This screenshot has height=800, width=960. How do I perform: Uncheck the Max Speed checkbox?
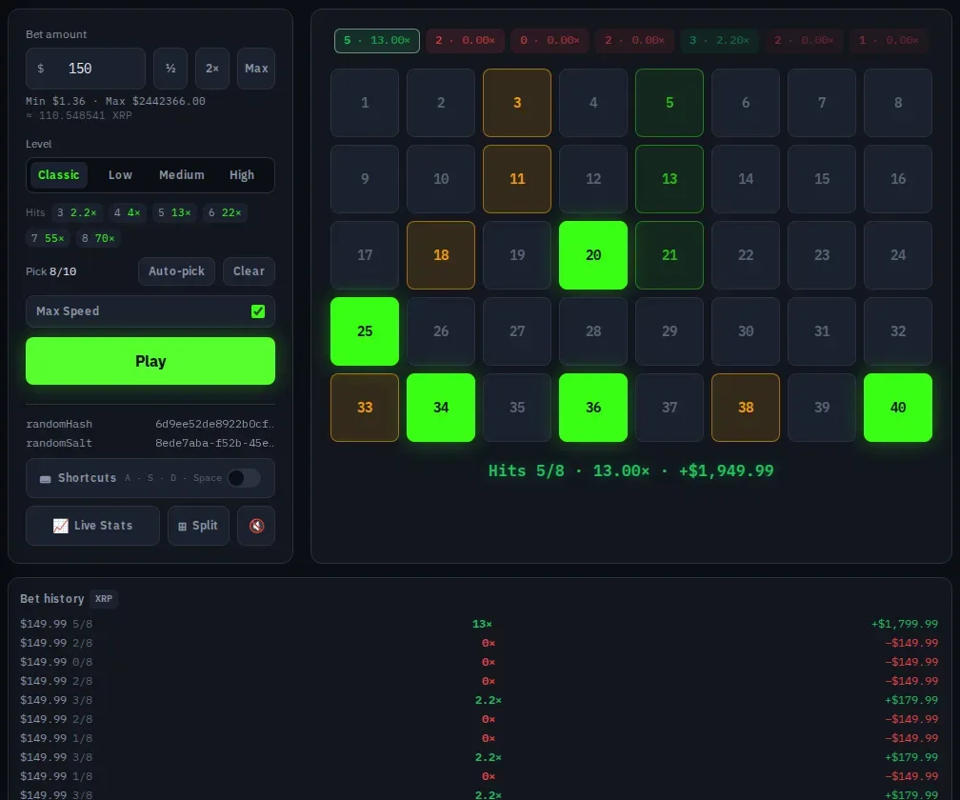click(x=258, y=311)
